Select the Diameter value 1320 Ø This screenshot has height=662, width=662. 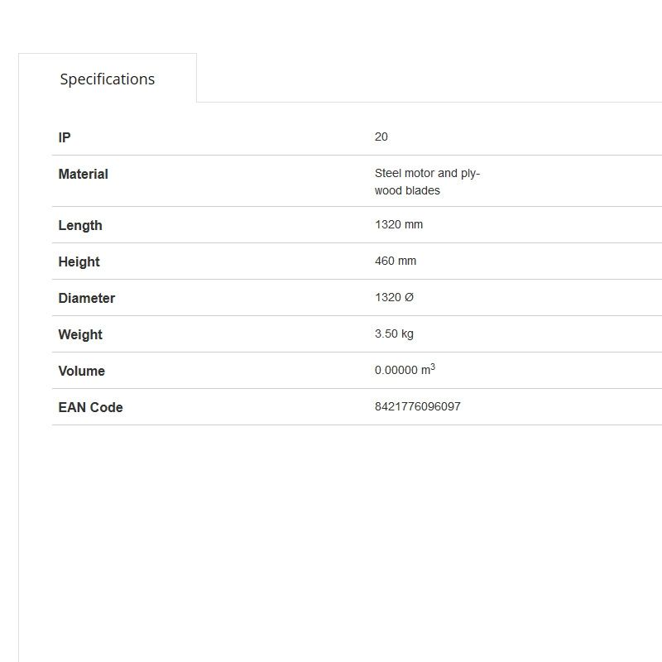tap(393, 297)
